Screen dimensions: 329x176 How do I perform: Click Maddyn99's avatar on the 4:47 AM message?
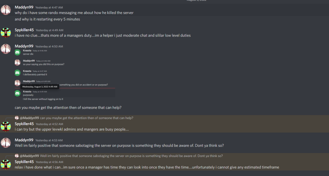click(6, 10)
